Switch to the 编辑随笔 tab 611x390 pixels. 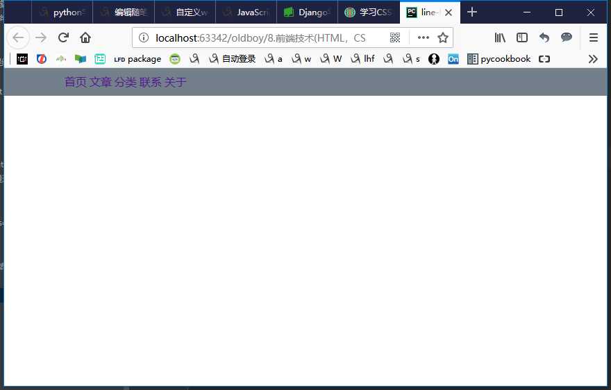(124, 12)
